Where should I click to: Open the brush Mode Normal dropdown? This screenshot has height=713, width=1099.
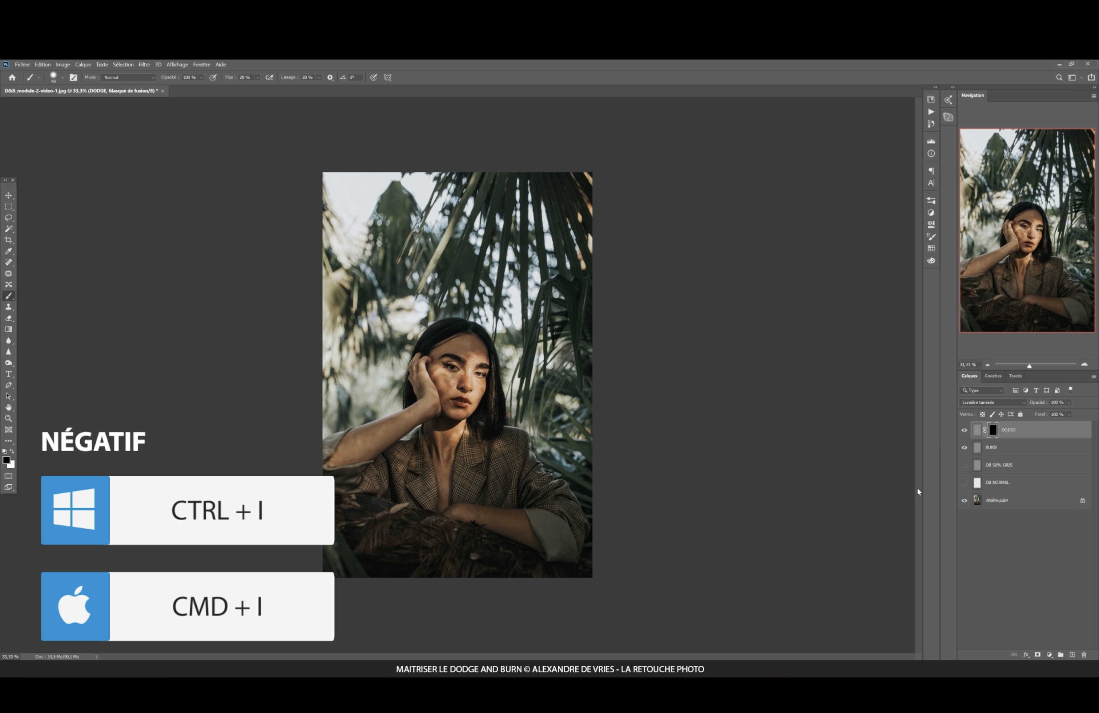click(x=128, y=77)
